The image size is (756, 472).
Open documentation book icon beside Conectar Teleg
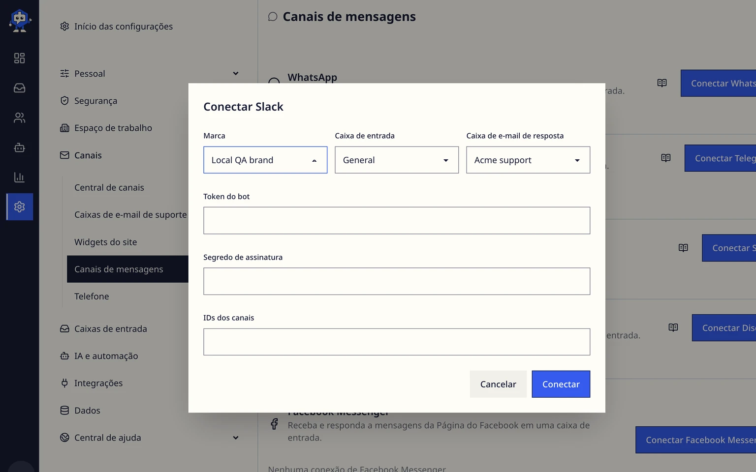tap(666, 158)
